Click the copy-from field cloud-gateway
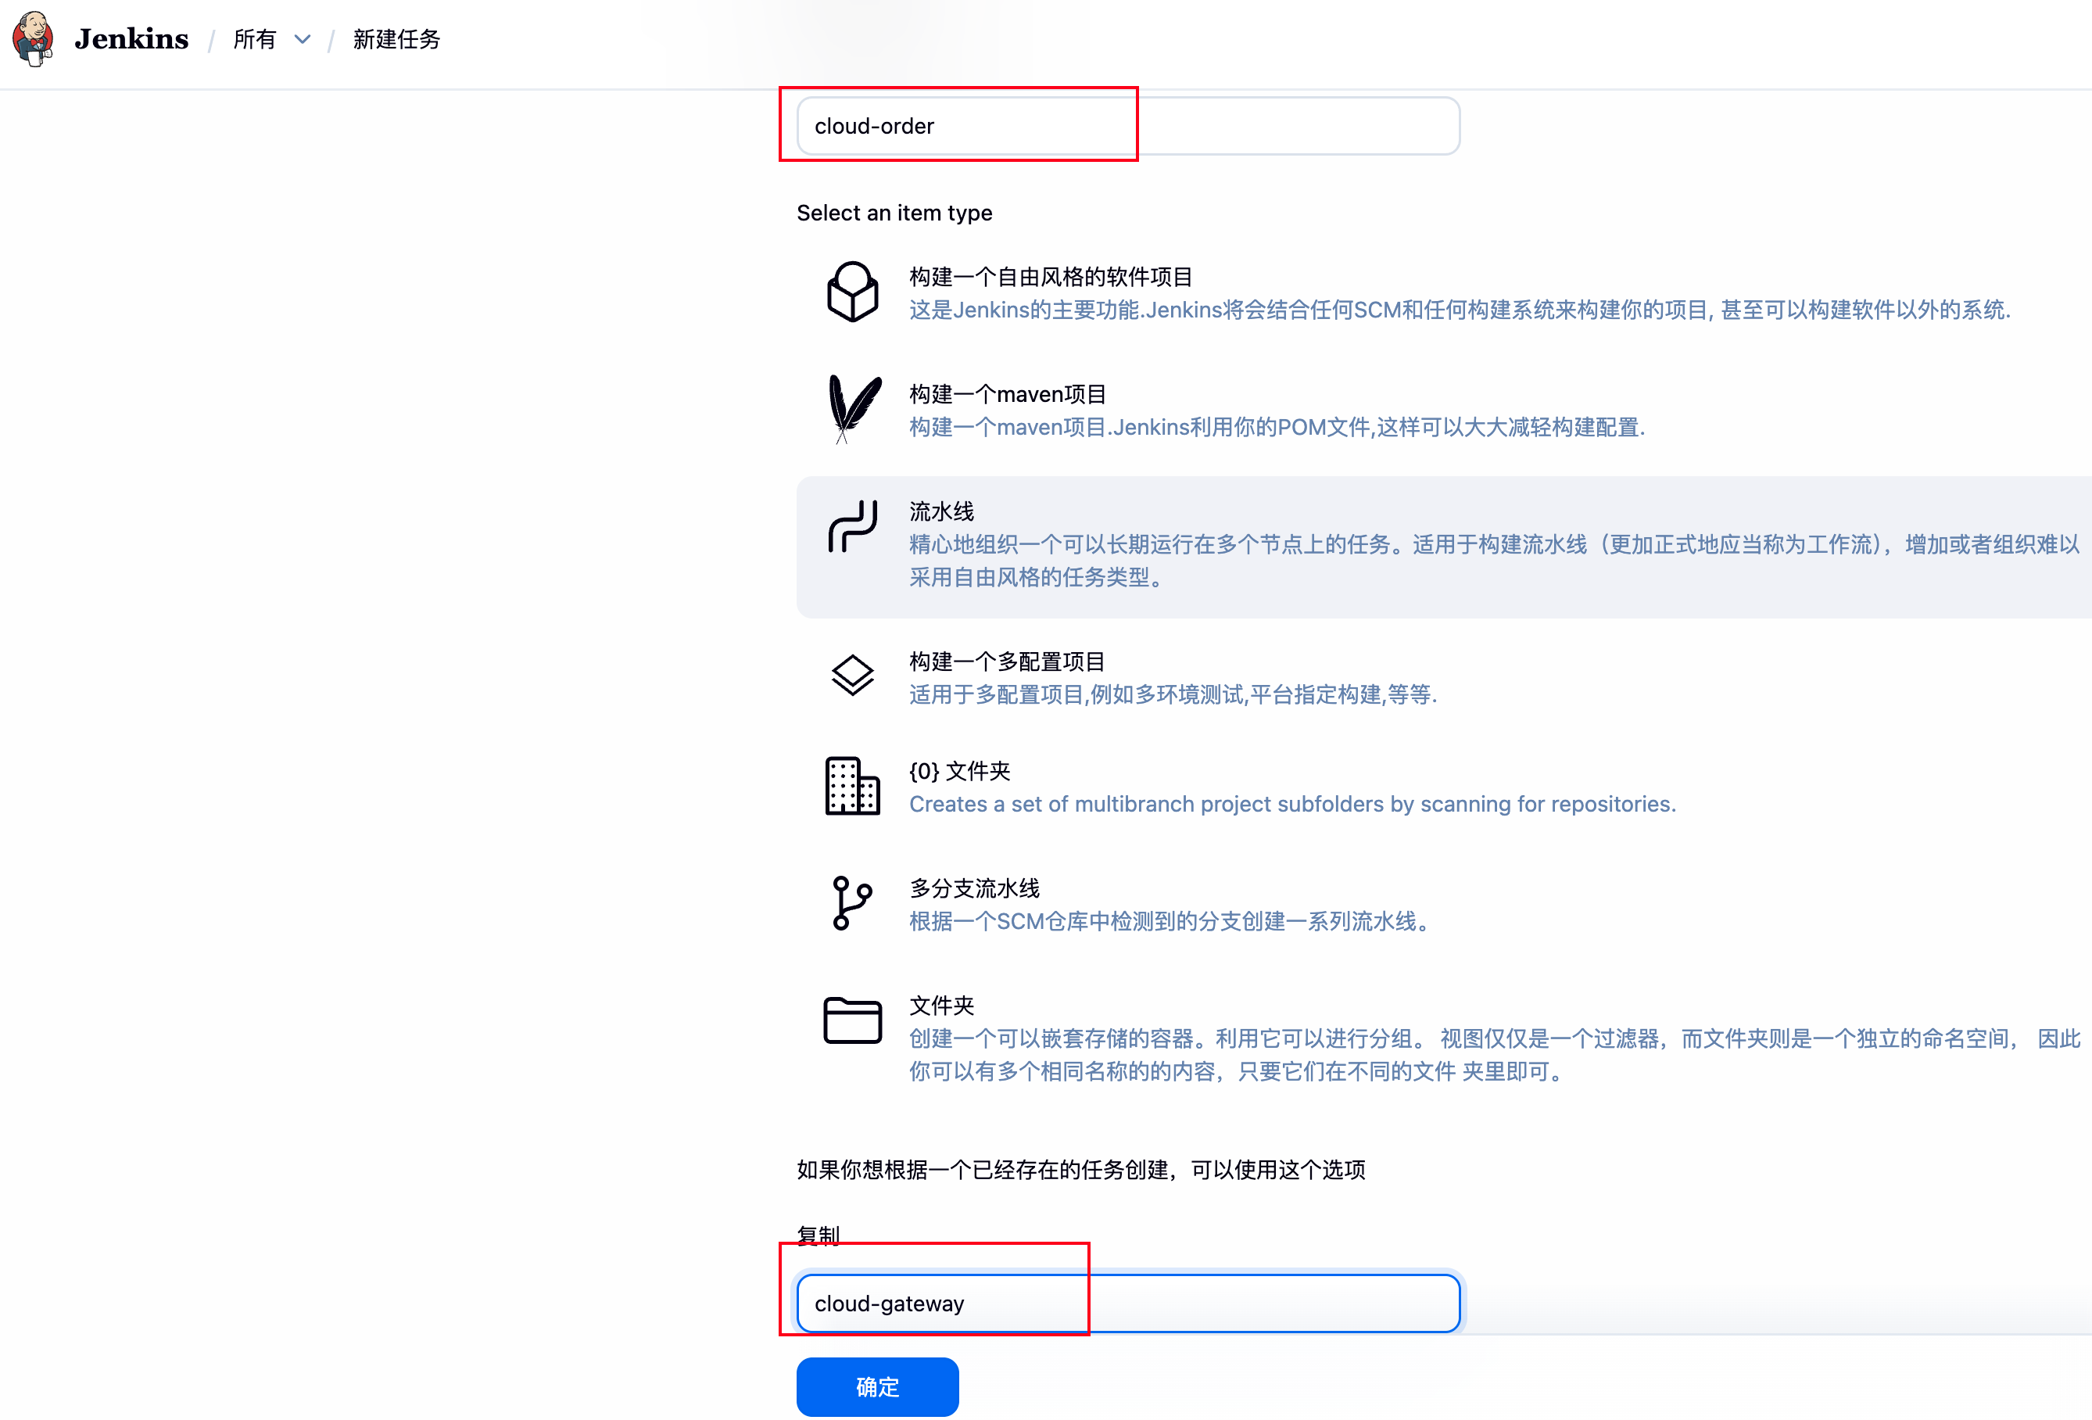 pyautogui.click(x=1127, y=1303)
